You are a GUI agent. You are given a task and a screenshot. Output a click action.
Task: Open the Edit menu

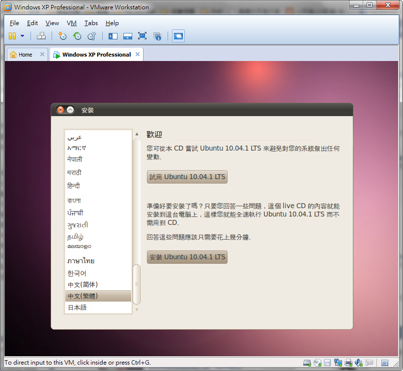pos(32,23)
